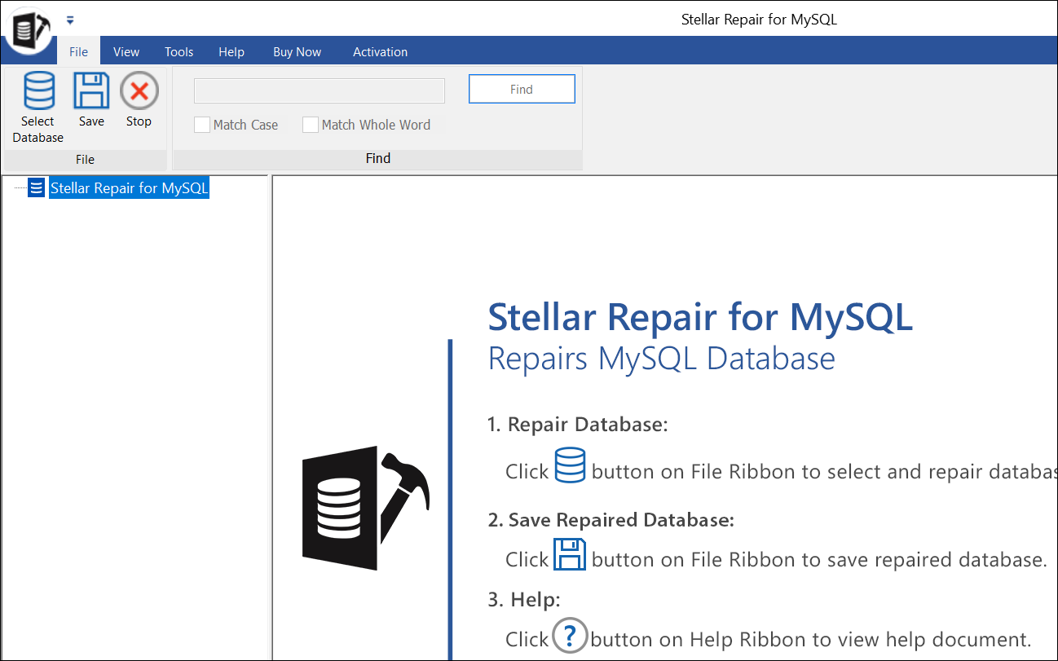This screenshot has height=661, width=1058.
Task: Toggle the Match Whole Word checkbox
Action: coord(311,125)
